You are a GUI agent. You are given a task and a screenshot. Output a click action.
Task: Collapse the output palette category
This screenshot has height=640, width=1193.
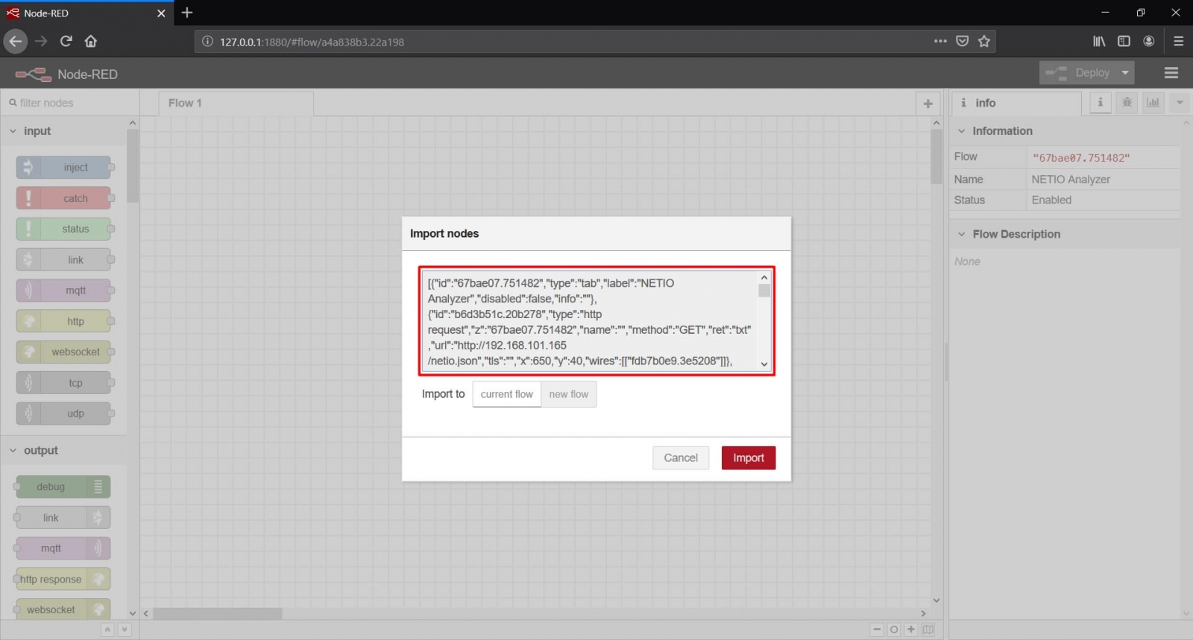coord(63,451)
